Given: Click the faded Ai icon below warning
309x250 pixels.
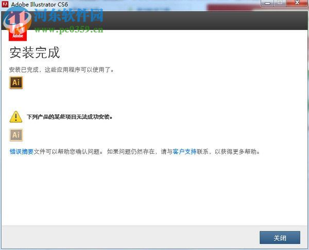Looking at the screenshot, I should [x=16, y=135].
